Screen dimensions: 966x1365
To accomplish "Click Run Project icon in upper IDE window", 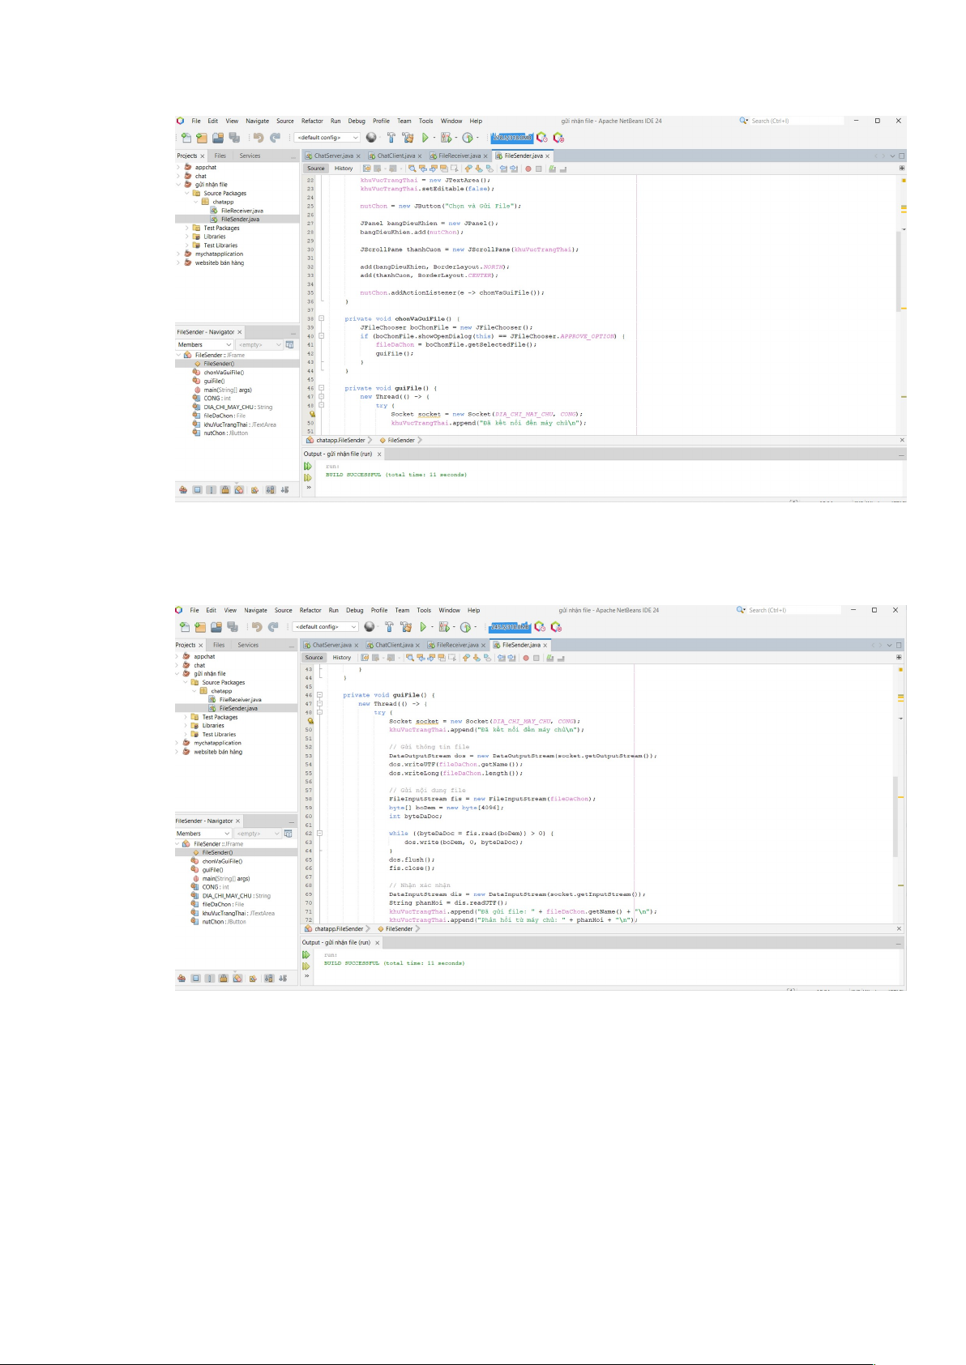I will pos(425,138).
